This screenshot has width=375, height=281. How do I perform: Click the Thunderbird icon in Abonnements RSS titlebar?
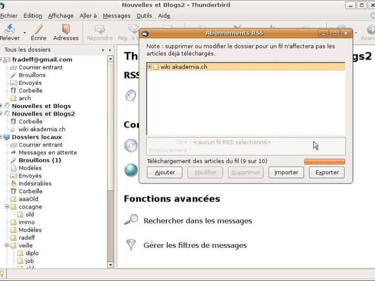click(x=145, y=33)
